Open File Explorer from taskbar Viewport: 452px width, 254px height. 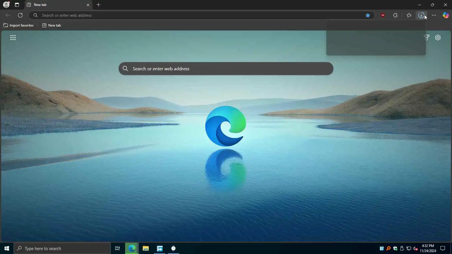coord(146,248)
